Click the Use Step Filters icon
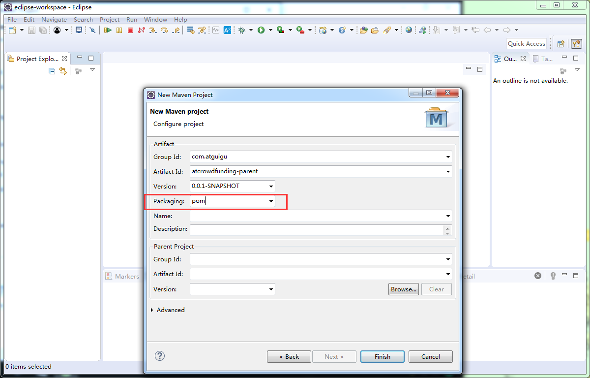 202,30
